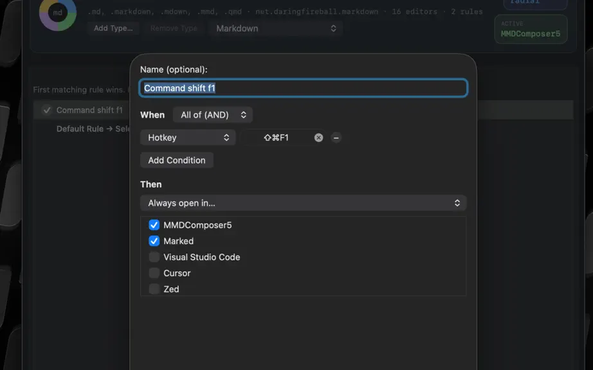Enable the Cursor checkbox
Screen dimensions: 593x370
click(x=154, y=273)
